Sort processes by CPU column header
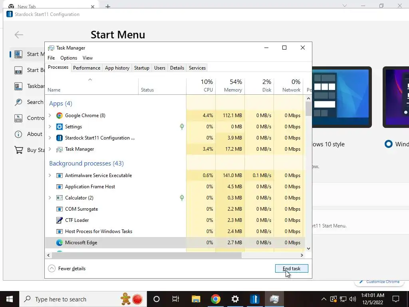 click(201, 86)
